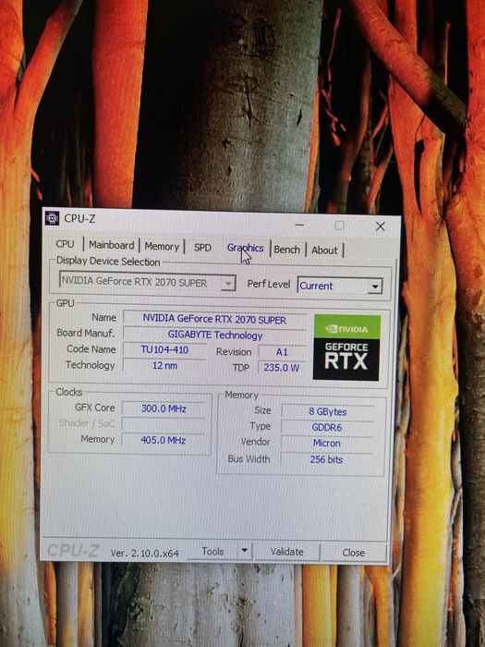
Task: Open the Mainboard tab
Action: 112,245
